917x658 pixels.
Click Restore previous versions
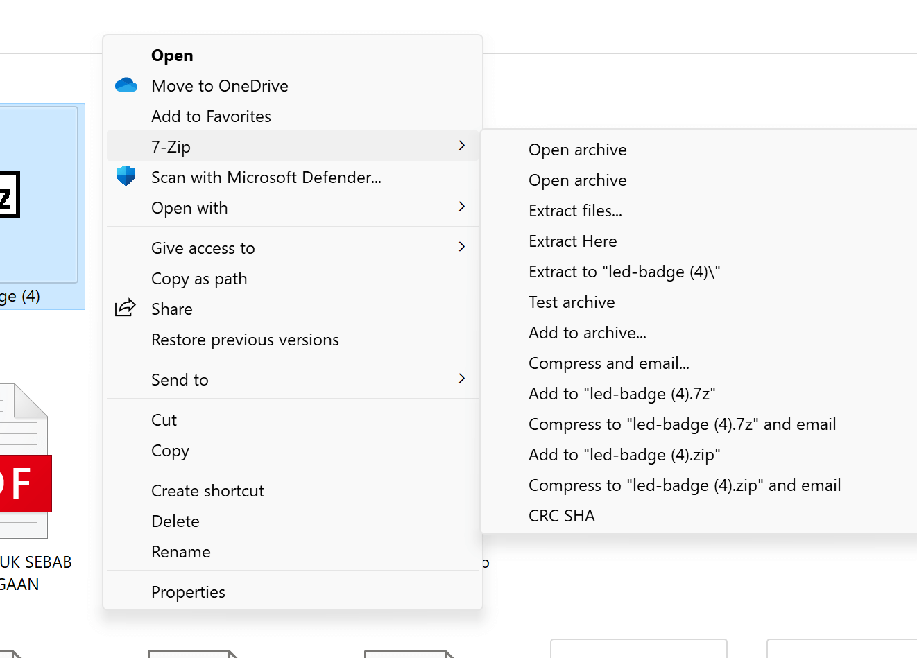pyautogui.click(x=245, y=340)
